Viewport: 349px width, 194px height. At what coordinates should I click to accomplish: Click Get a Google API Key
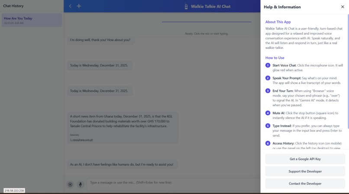[x=305, y=159]
